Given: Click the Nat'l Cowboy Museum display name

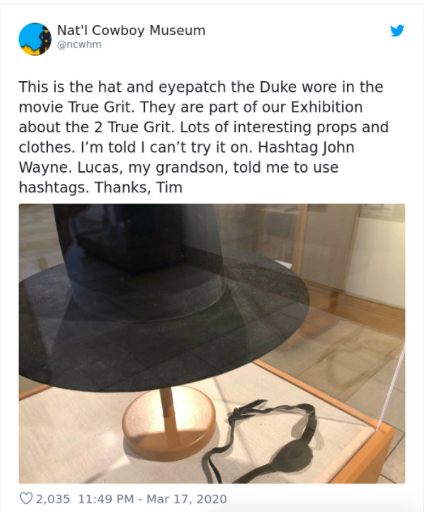Looking at the screenshot, I should (131, 30).
